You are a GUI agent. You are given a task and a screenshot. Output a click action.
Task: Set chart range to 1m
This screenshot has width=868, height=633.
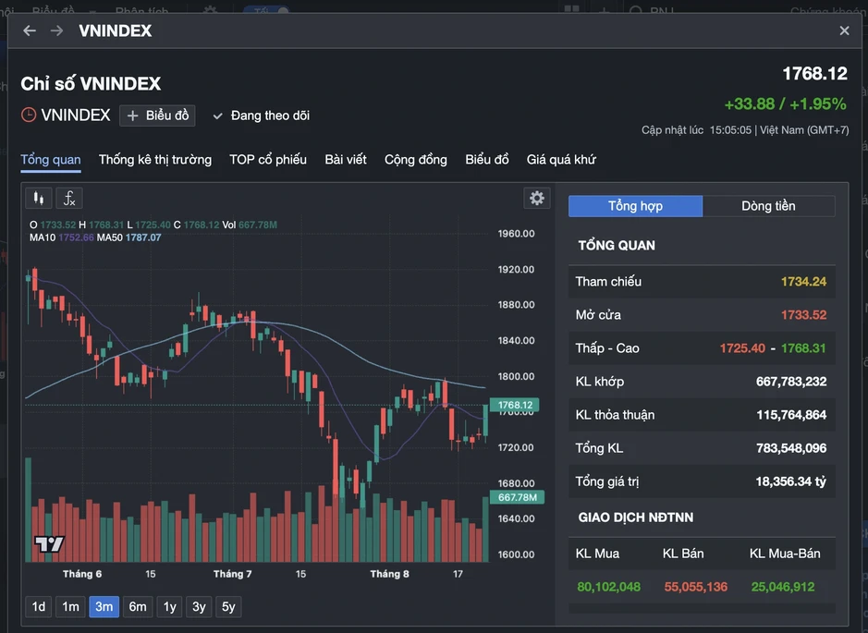click(70, 606)
